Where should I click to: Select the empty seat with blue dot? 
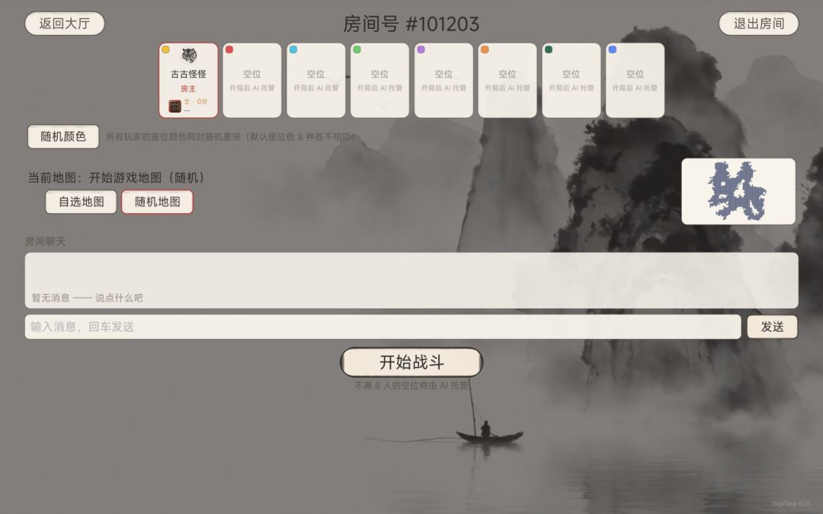tap(635, 80)
